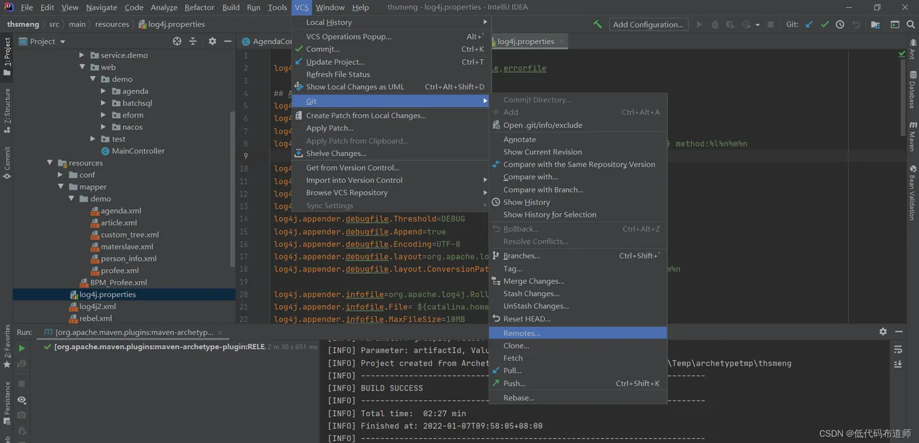This screenshot has width=919, height=443.
Task: Toggle the eye icon in Run panel
Action: click(22, 400)
